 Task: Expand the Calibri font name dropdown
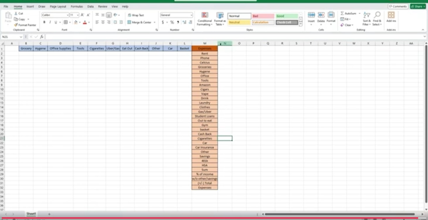(67, 15)
